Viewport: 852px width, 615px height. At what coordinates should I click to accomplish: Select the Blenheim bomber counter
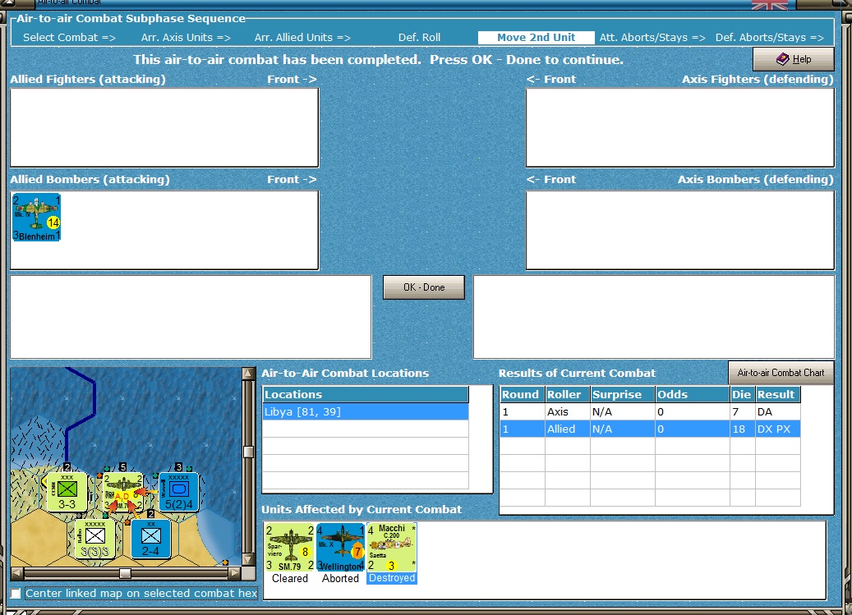(x=36, y=217)
